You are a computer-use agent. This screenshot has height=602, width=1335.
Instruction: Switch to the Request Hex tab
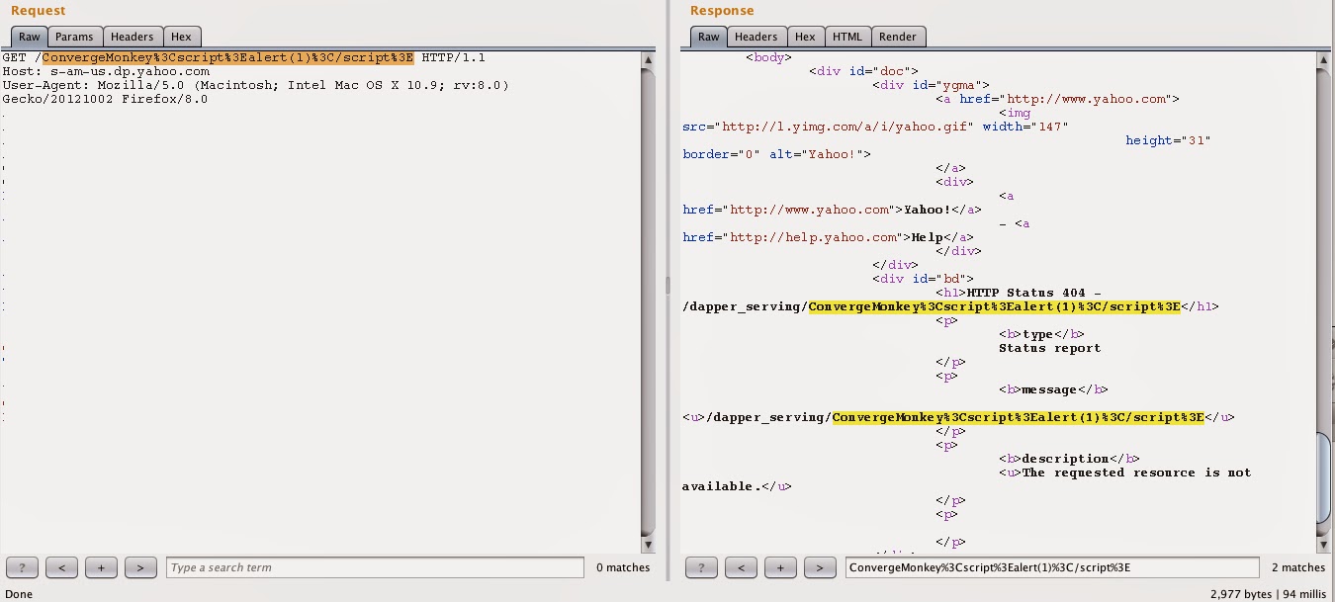(181, 37)
